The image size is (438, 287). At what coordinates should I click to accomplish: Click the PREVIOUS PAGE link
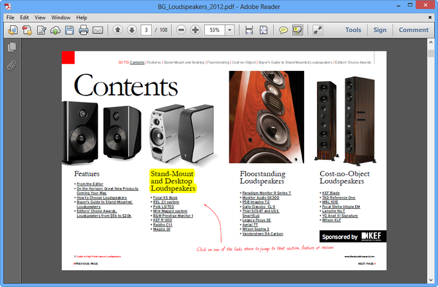pyautogui.click(x=86, y=264)
